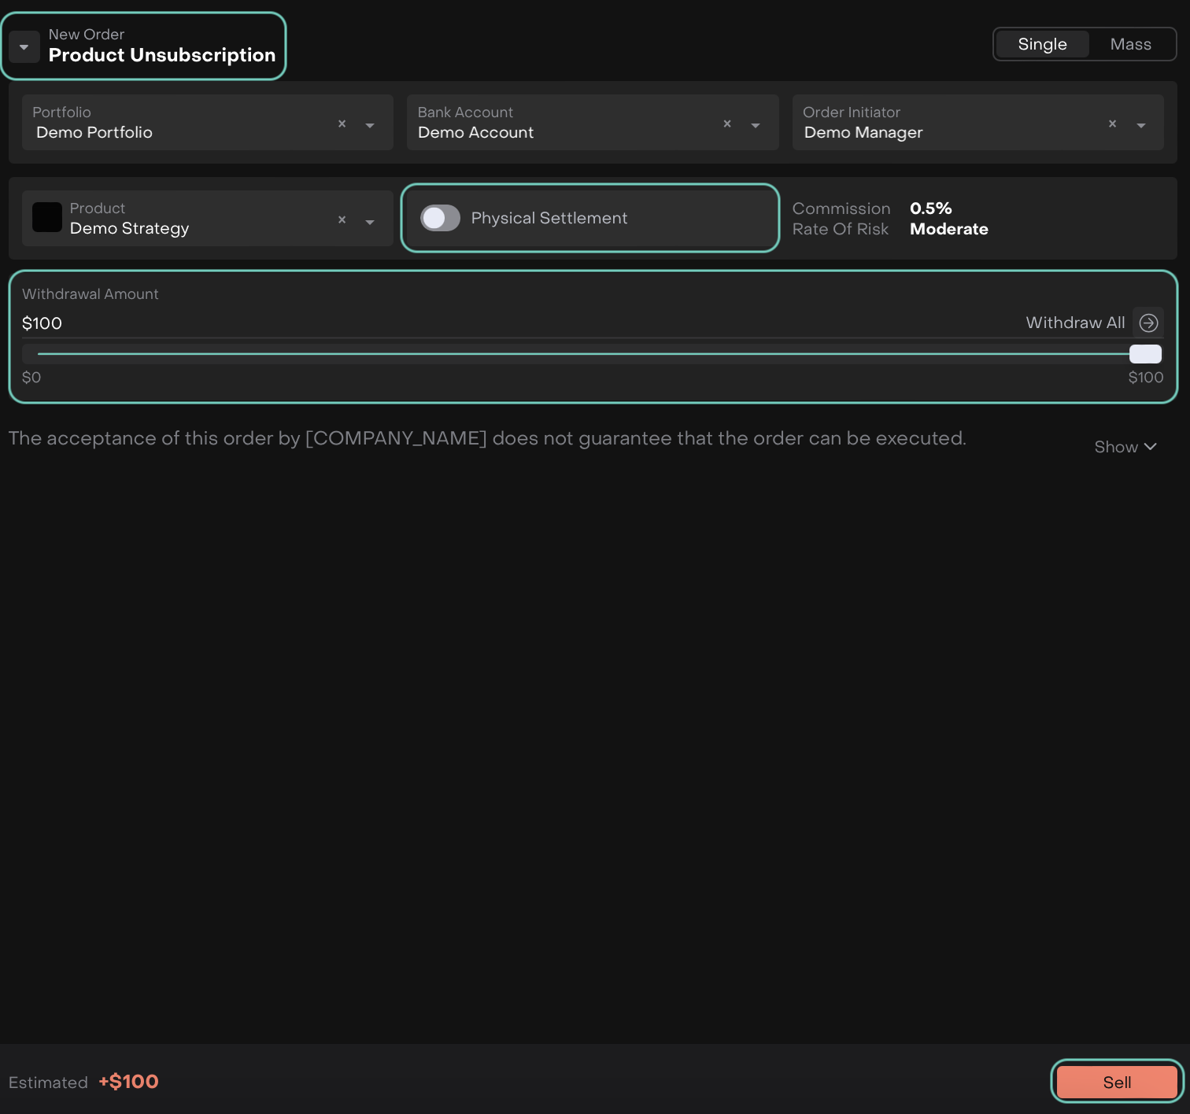The image size is (1190, 1114).
Task: Expand the Product dropdown arrow
Action: pyautogui.click(x=370, y=222)
